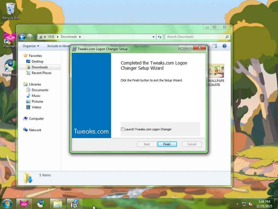
Task: Minimize the Logon Changer Setup dialog
Action: [182, 48]
